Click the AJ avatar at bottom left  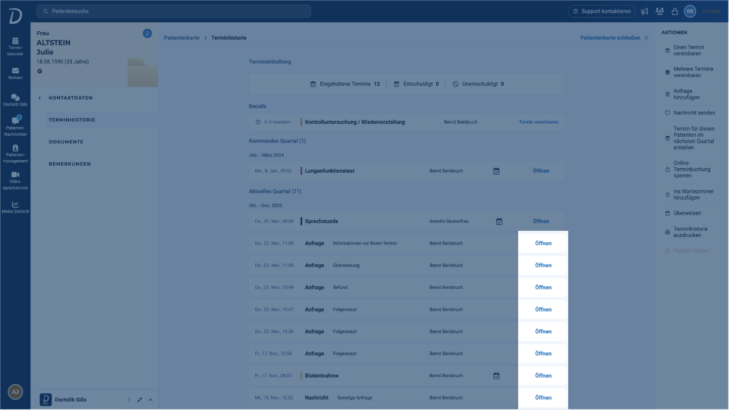click(15, 391)
